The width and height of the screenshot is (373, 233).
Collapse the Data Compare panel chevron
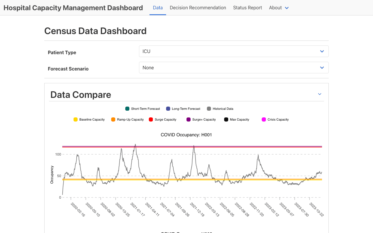[x=320, y=94]
